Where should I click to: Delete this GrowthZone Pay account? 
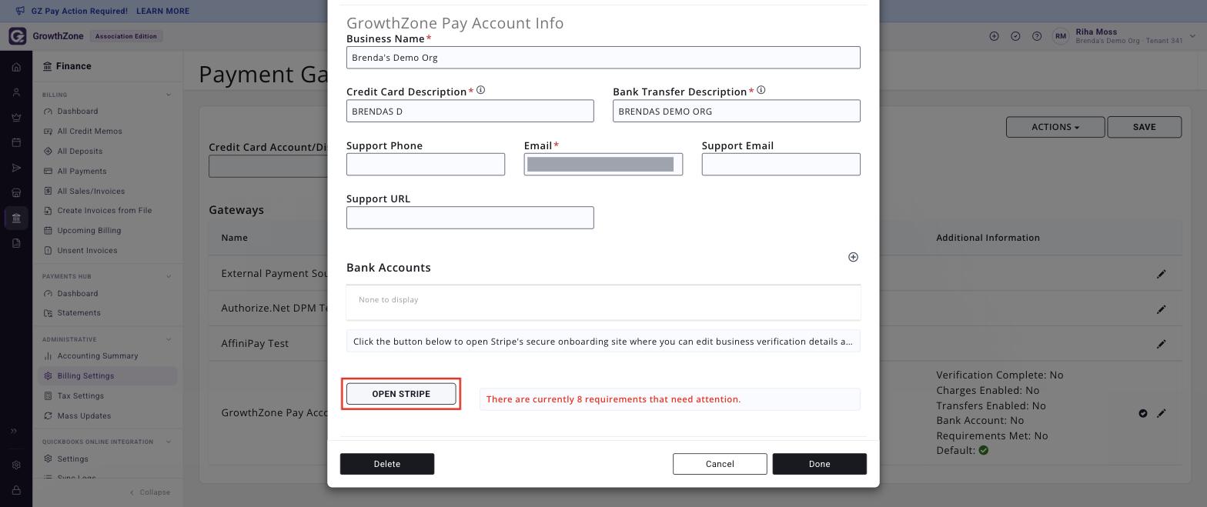[387, 464]
